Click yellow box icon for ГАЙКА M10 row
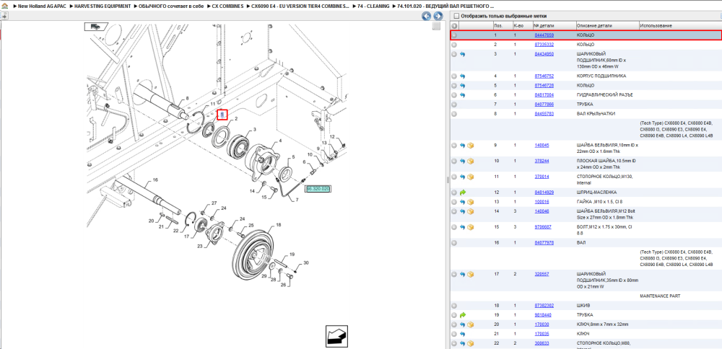 [x=471, y=202]
